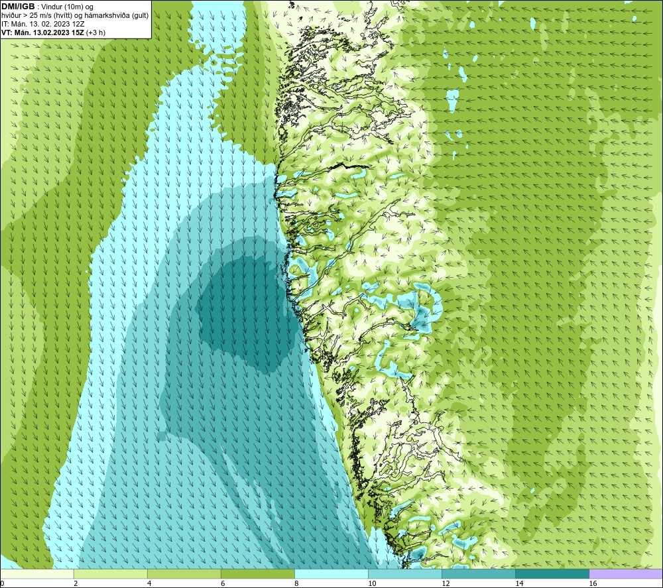
Task: Click the scale label "2"
Action: tap(76, 583)
